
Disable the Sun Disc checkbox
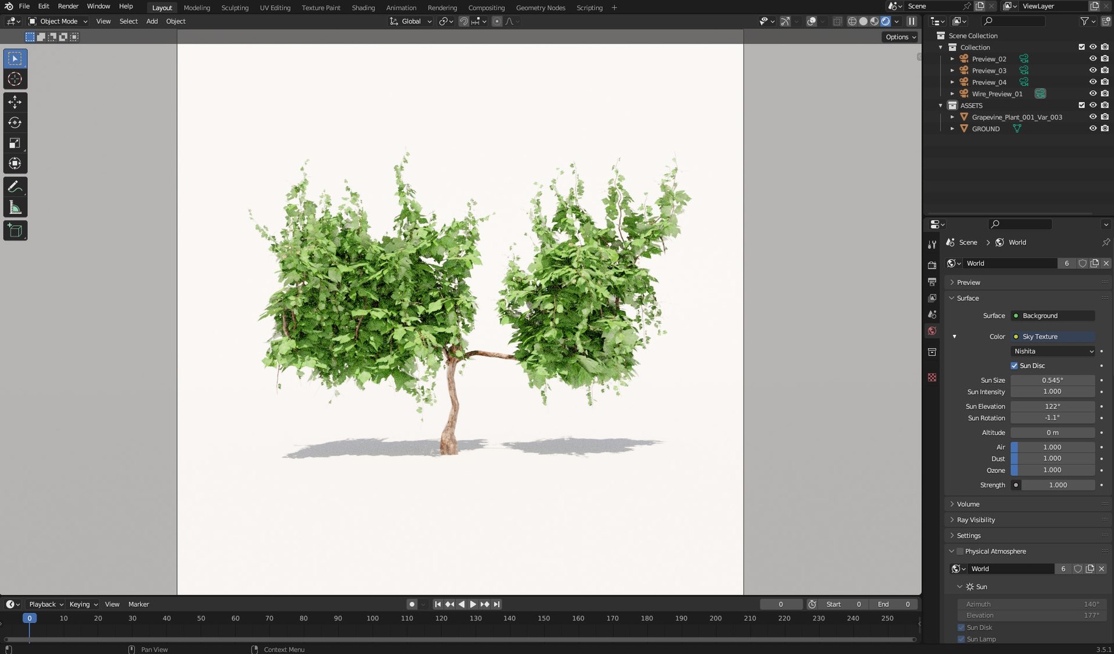pos(1014,366)
